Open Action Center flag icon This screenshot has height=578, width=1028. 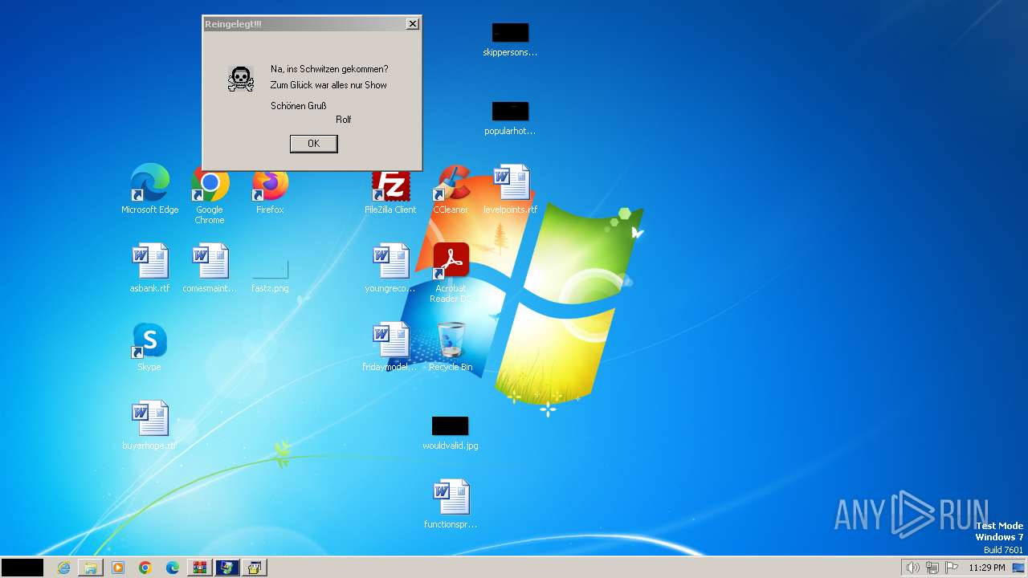pyautogui.click(x=953, y=568)
